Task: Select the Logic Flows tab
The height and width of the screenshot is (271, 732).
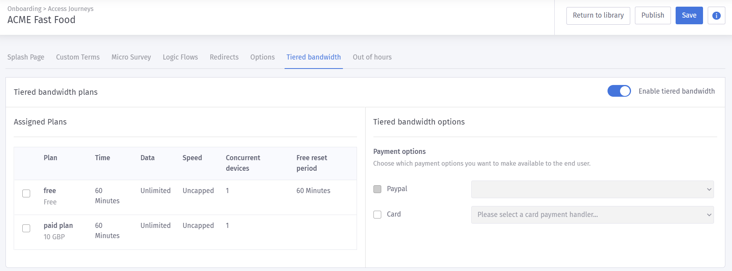Action: pyautogui.click(x=180, y=57)
